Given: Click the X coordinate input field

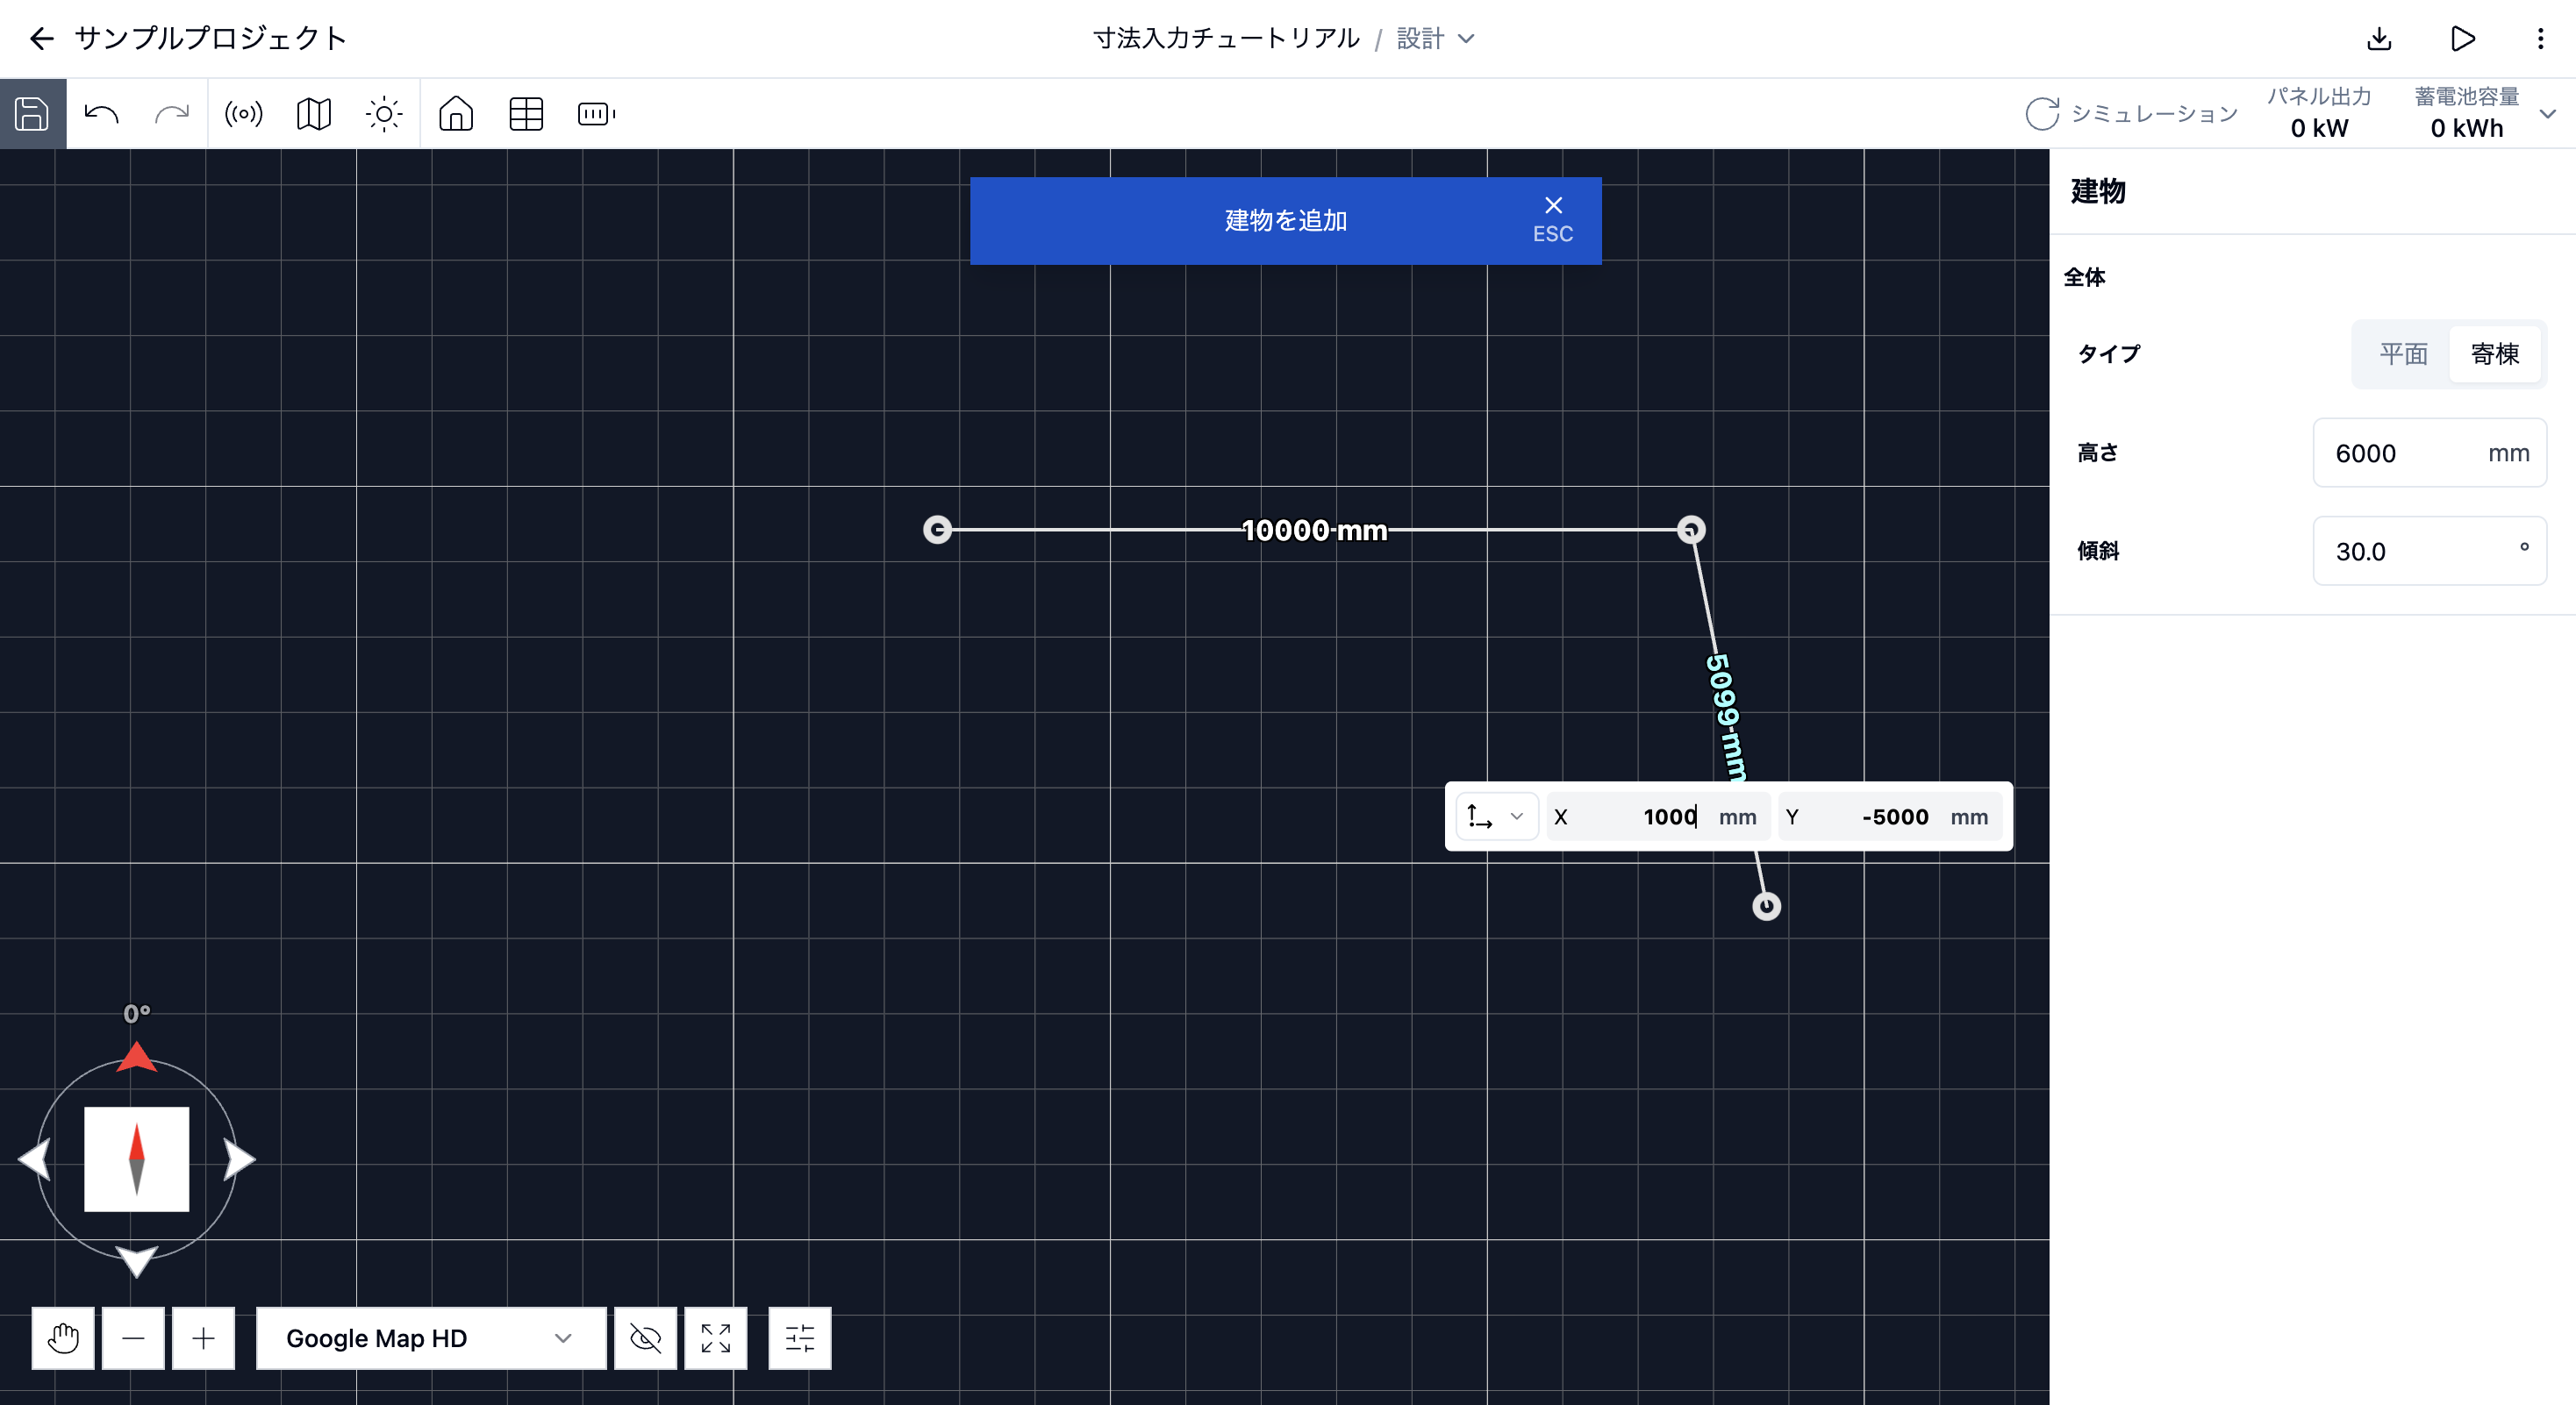Looking at the screenshot, I should click(1658, 817).
